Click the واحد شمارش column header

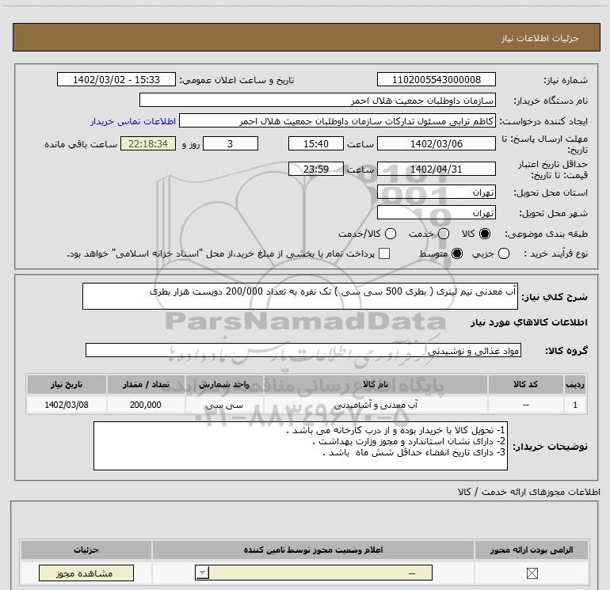(224, 384)
